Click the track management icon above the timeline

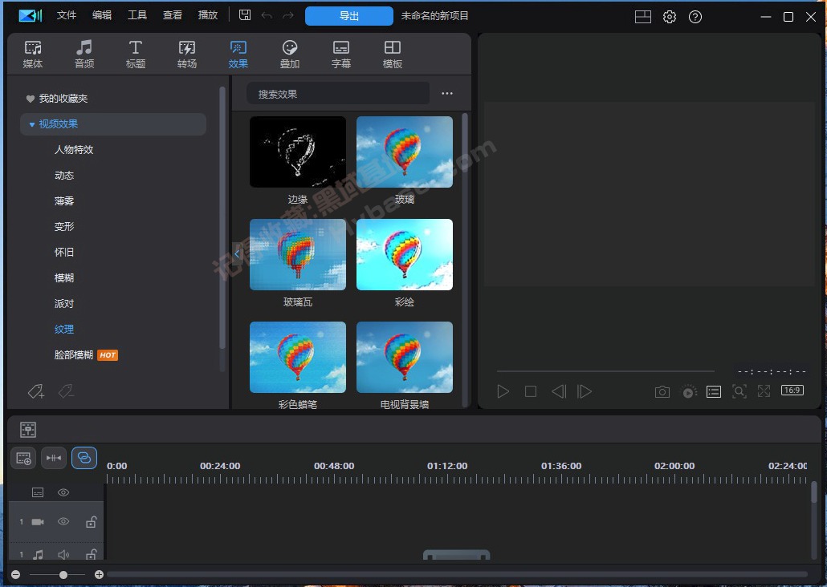[26, 429]
